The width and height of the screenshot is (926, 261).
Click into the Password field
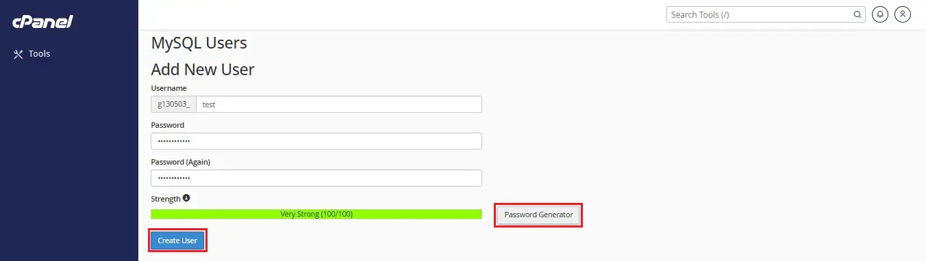tap(316, 141)
